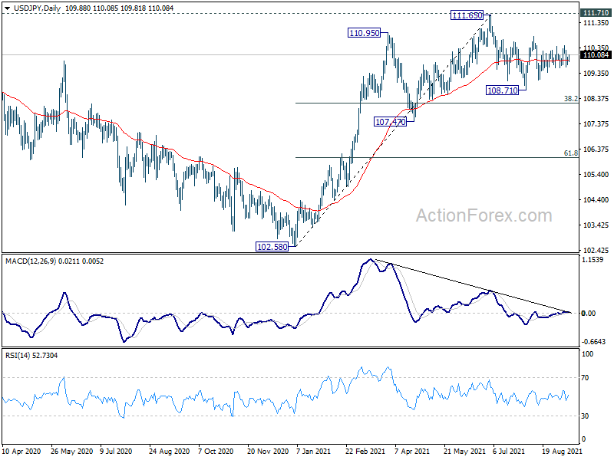Image resolution: width=614 pixels, height=460 pixels.
Task: Select the 10 Apr 2020 date label
Action: [x=21, y=452]
